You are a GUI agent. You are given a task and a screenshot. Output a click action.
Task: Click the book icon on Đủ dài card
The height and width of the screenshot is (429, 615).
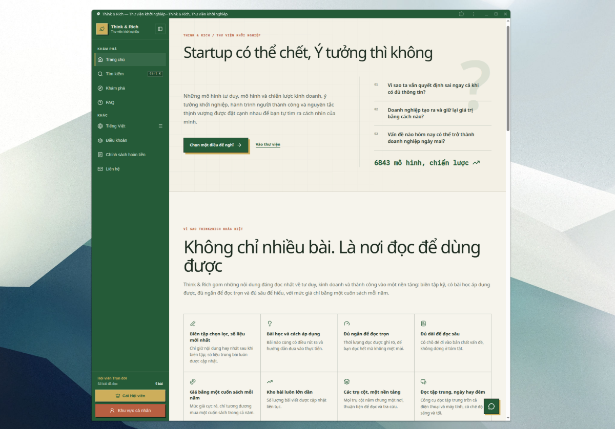coord(423,324)
